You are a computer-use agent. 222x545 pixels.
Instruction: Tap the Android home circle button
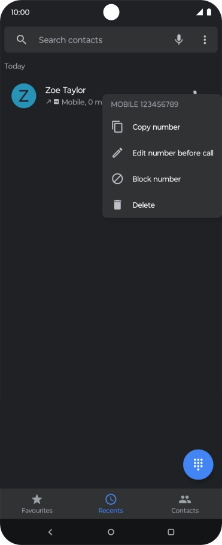pyautogui.click(x=111, y=532)
